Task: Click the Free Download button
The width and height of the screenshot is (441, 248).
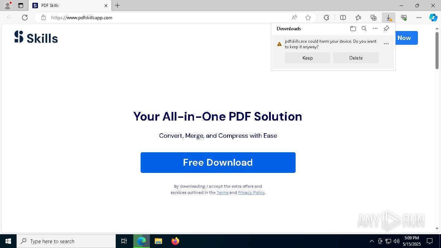Action: tap(218, 163)
